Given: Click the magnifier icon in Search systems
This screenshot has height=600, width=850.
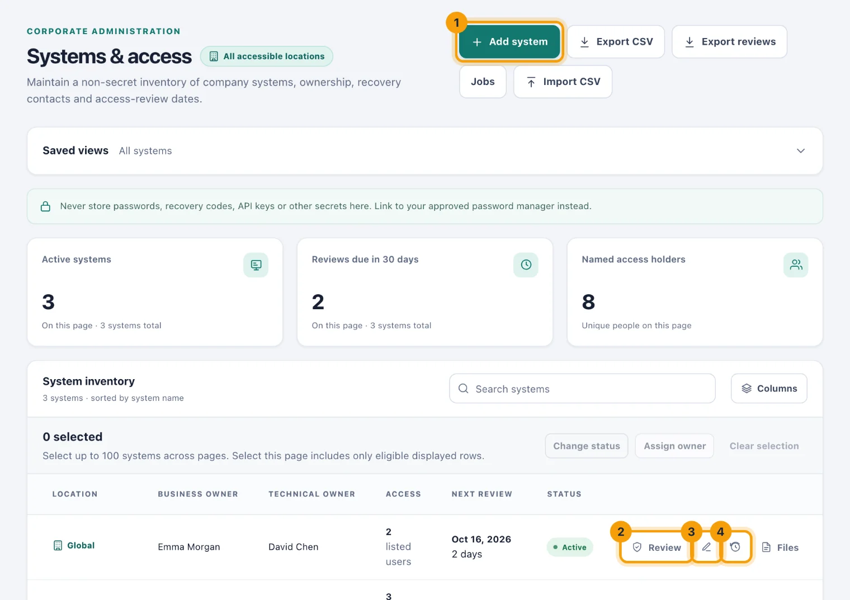Looking at the screenshot, I should (x=463, y=389).
